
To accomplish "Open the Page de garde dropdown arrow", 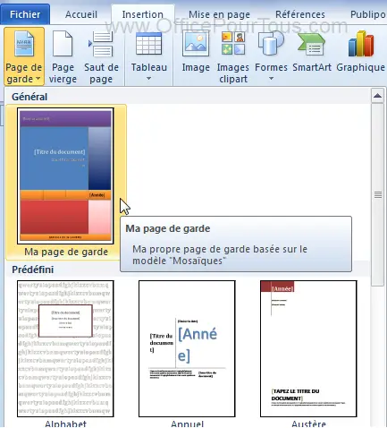I will pos(38,79).
